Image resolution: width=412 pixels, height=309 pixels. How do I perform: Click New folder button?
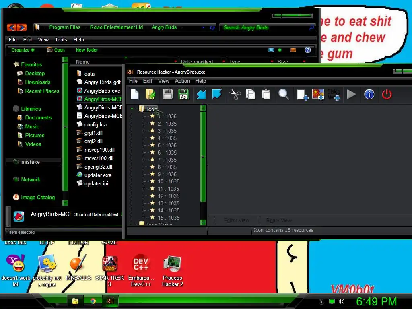87,50
